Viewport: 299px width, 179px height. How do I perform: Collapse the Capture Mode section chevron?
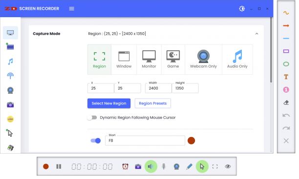(256, 34)
